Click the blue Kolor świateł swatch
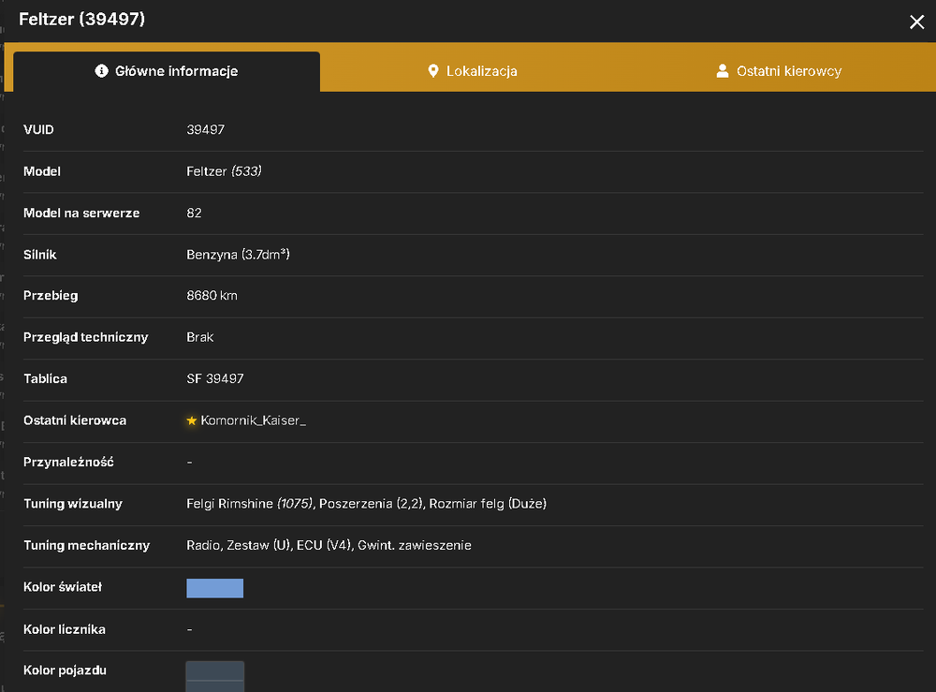The width and height of the screenshot is (936, 692). pos(215,588)
